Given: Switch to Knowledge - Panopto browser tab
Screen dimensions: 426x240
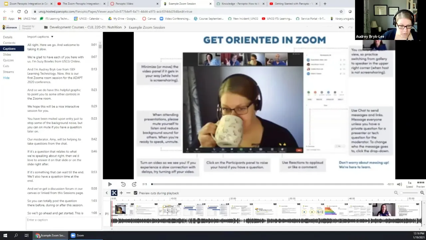Looking at the screenshot, I should (240, 4).
